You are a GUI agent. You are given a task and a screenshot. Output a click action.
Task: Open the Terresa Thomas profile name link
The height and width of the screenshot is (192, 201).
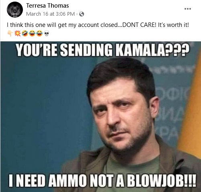coord(47,6)
